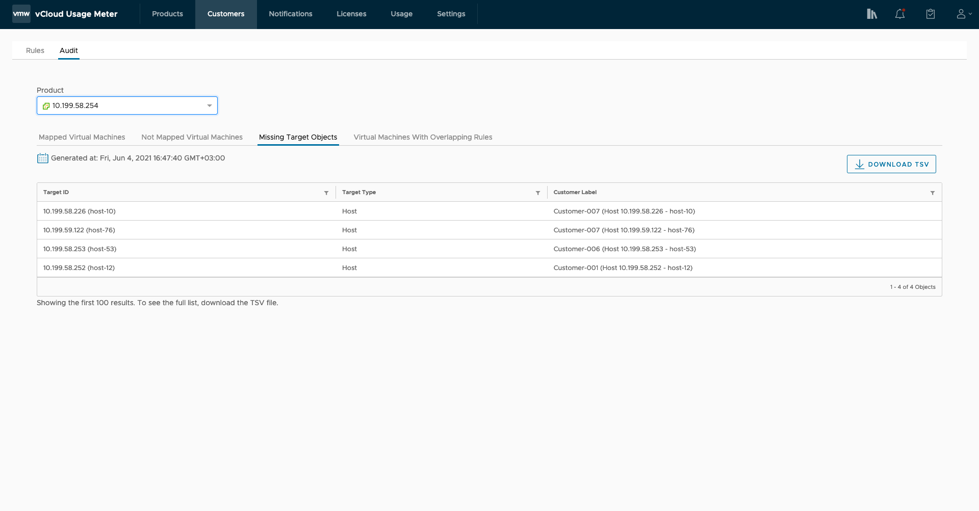Open the Settings menu
The image size is (979, 511).
[451, 14]
